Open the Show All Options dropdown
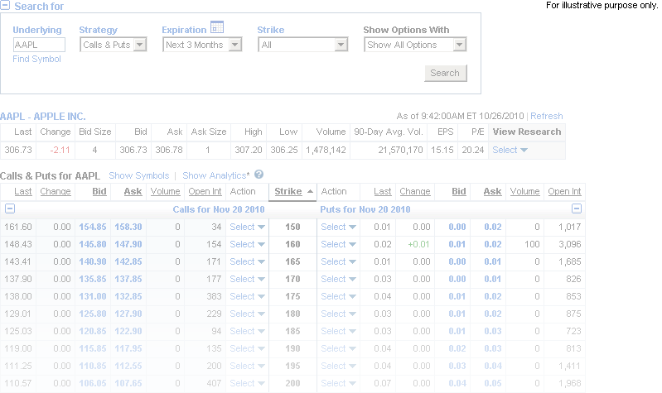 coord(416,46)
